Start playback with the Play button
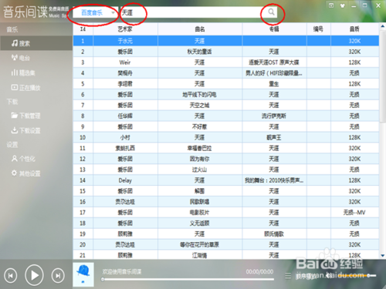 pos(34,275)
